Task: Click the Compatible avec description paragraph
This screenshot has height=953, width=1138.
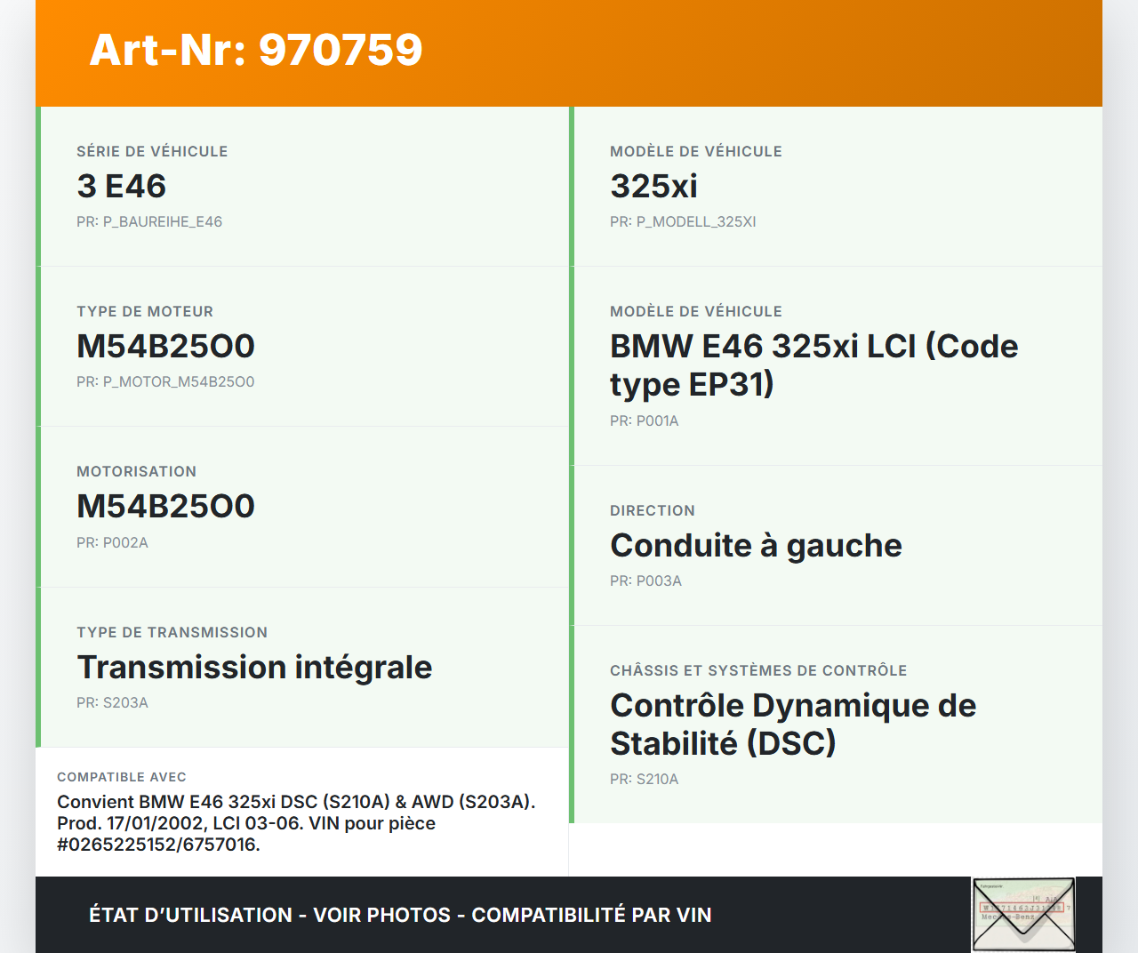Action: 296,823
